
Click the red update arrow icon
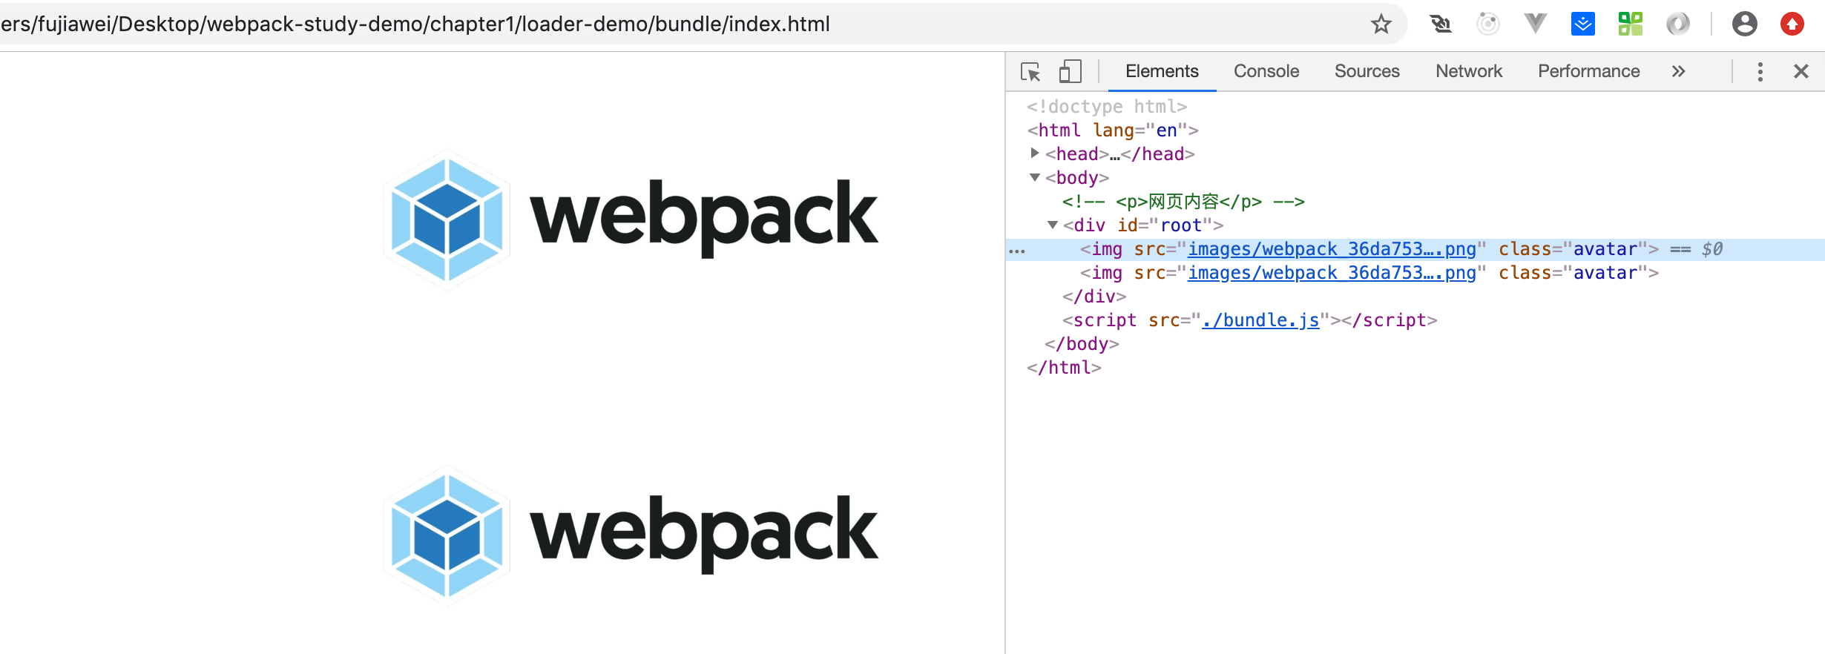point(1792,24)
